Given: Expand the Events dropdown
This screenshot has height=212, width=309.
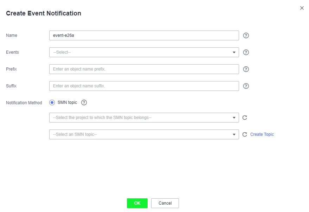Looking at the screenshot, I should coord(144,52).
